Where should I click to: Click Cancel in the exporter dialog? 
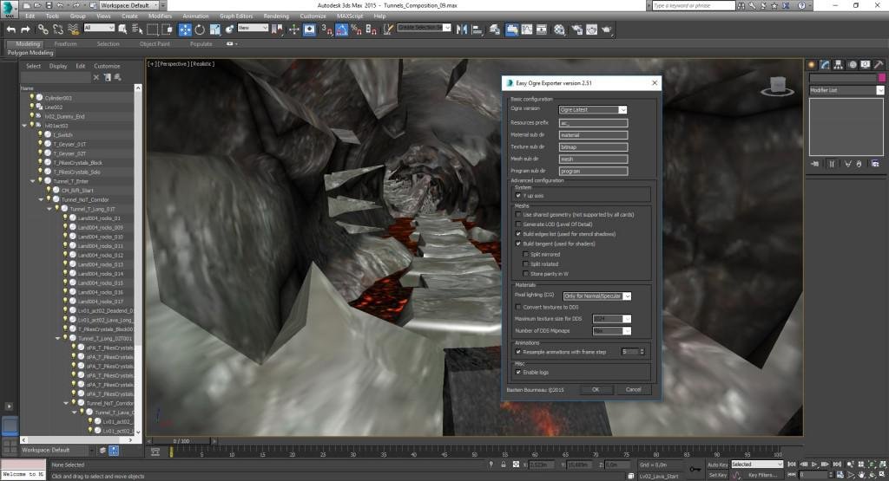coord(633,390)
